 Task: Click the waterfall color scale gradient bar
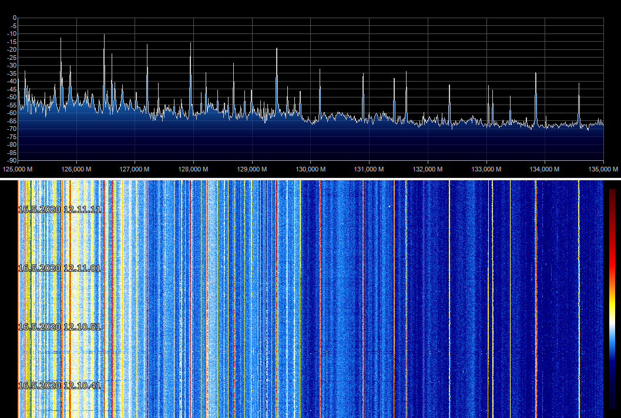[612, 298]
